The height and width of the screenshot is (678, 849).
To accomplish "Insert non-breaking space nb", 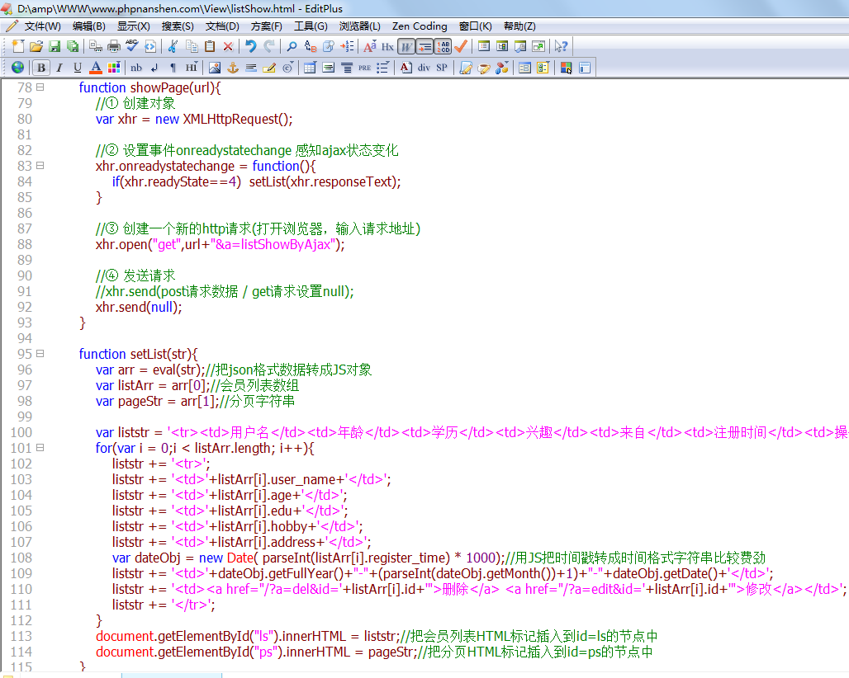I will pos(136,68).
